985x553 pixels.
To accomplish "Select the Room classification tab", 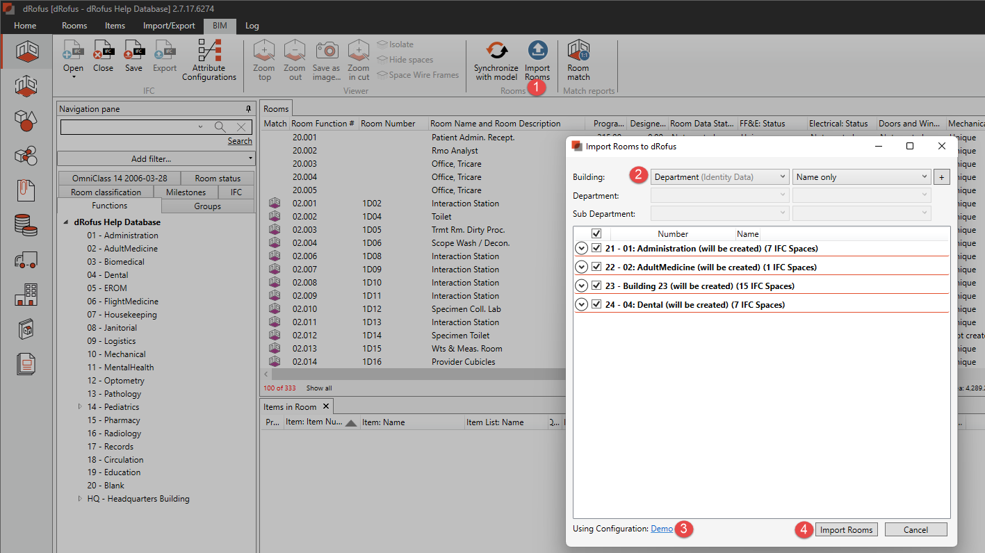I will point(106,192).
